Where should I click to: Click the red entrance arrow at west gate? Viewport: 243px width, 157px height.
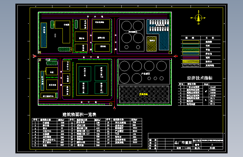click(x=34, y=56)
